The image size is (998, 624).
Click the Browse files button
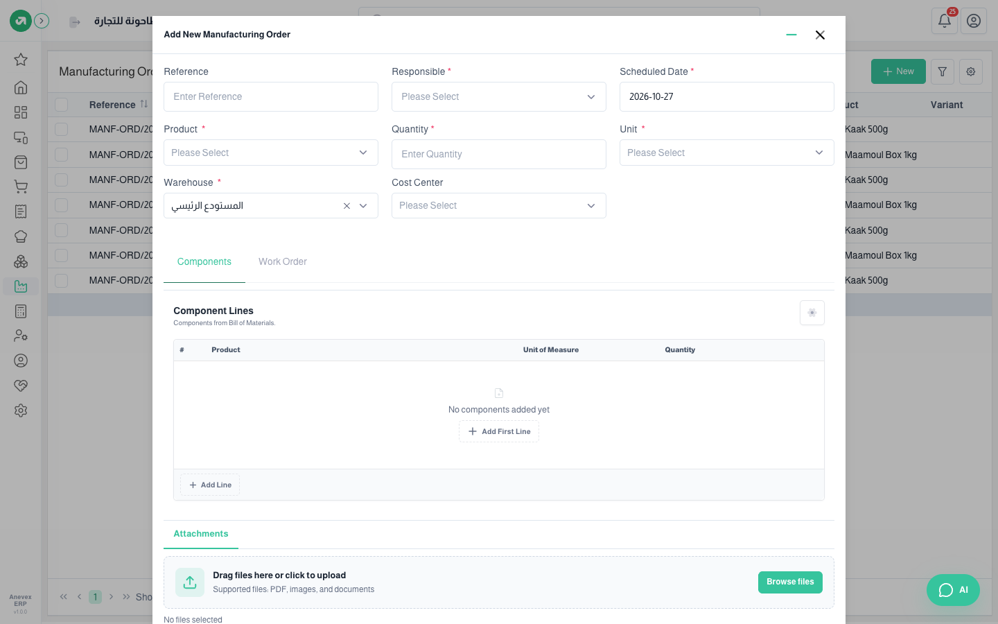791,582
